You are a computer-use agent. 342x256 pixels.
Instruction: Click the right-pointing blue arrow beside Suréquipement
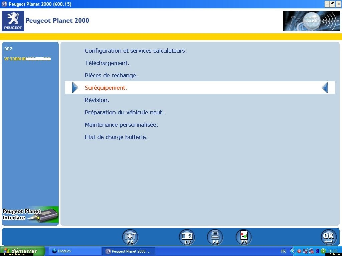coord(75,88)
